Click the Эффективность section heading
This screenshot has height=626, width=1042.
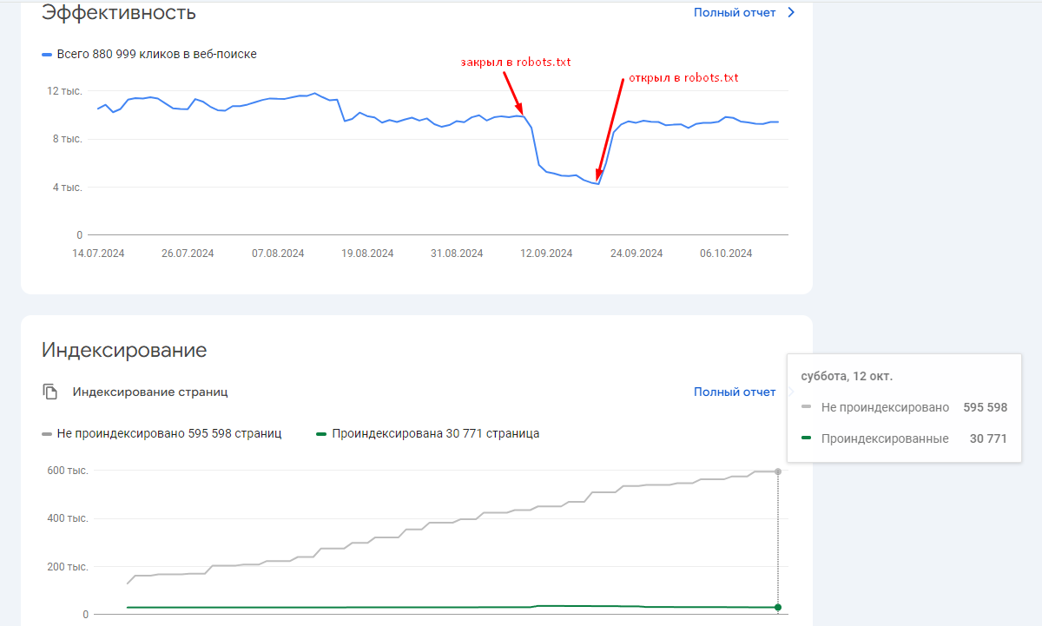[x=119, y=13]
